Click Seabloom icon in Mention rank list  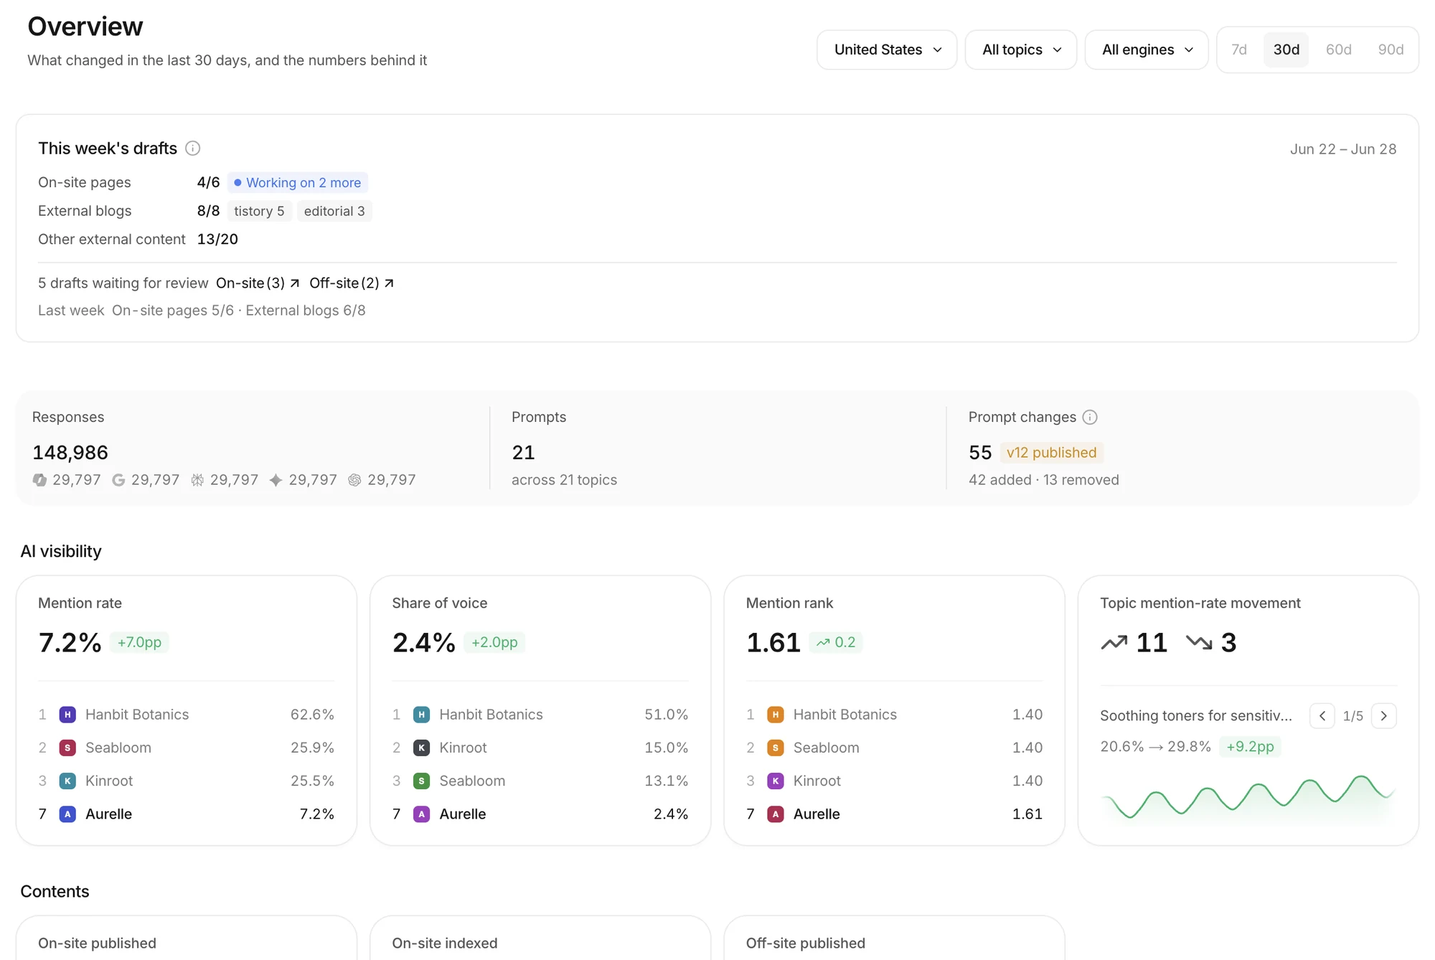point(776,748)
